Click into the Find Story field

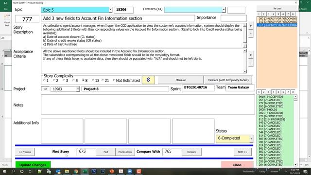coord(86,152)
